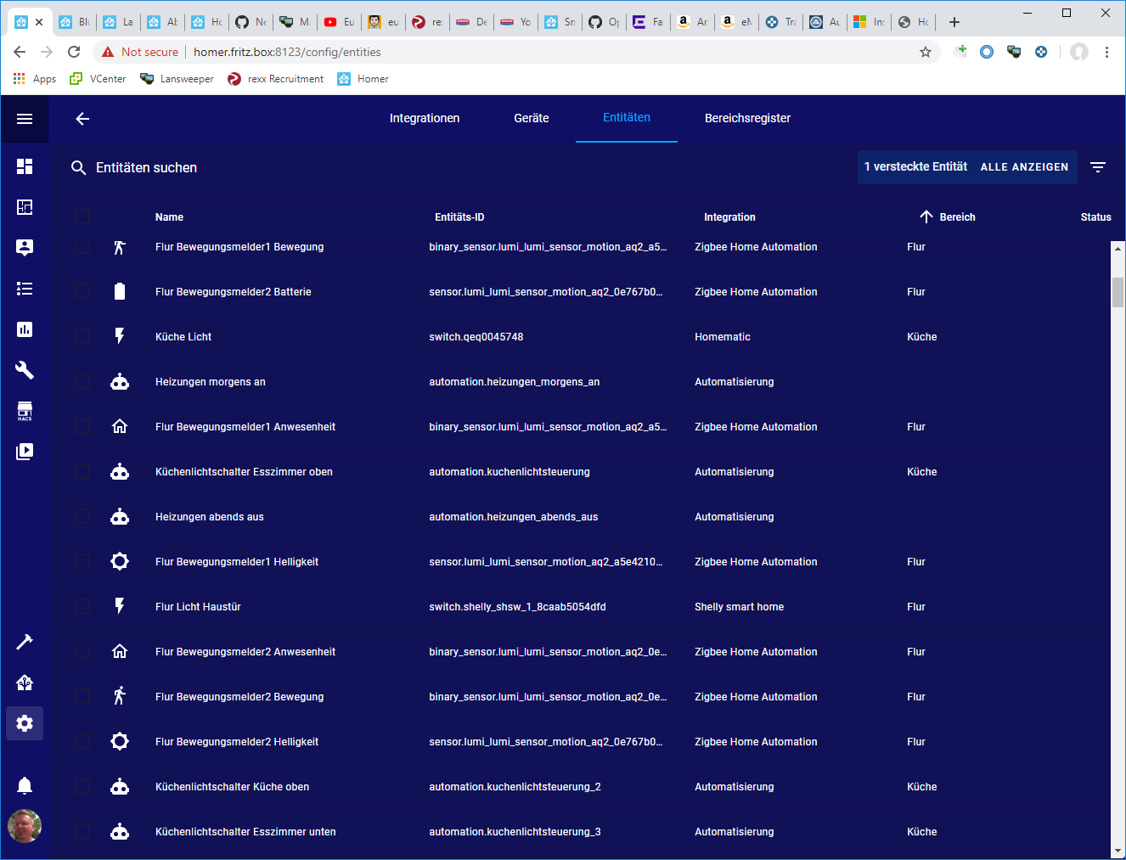This screenshot has height=860, width=1126.
Task: Open the Logbook list icon
Action: (x=25, y=289)
